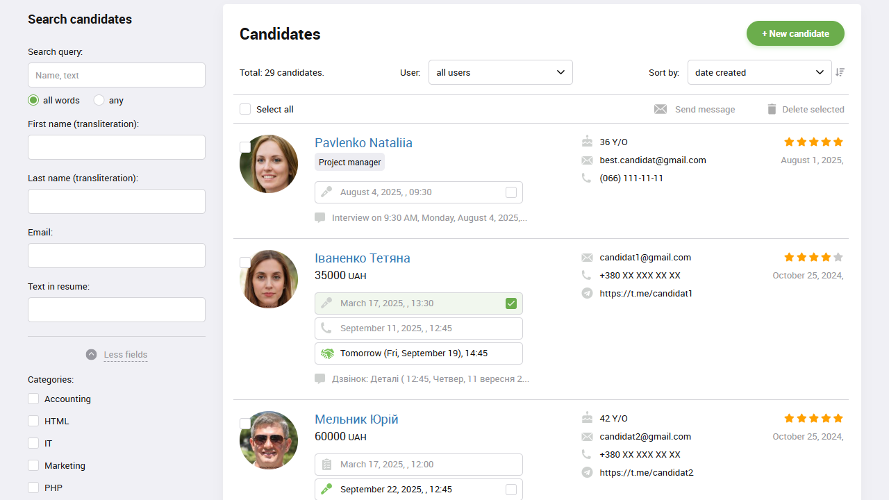Viewport: 889px width, 500px height.
Task: Click the phone icon on September 11 call event
Action: coord(326,328)
